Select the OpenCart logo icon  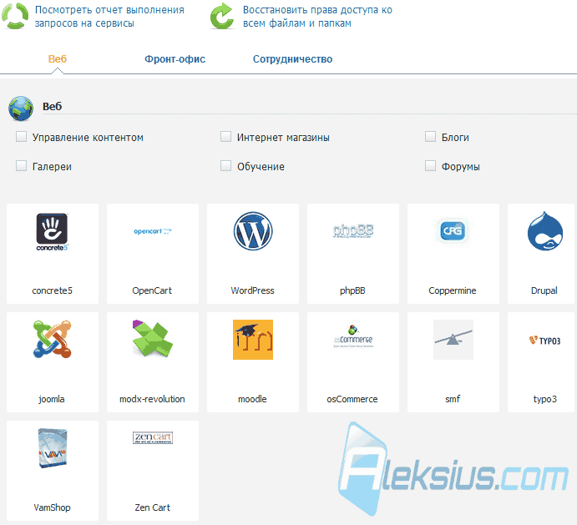click(152, 231)
